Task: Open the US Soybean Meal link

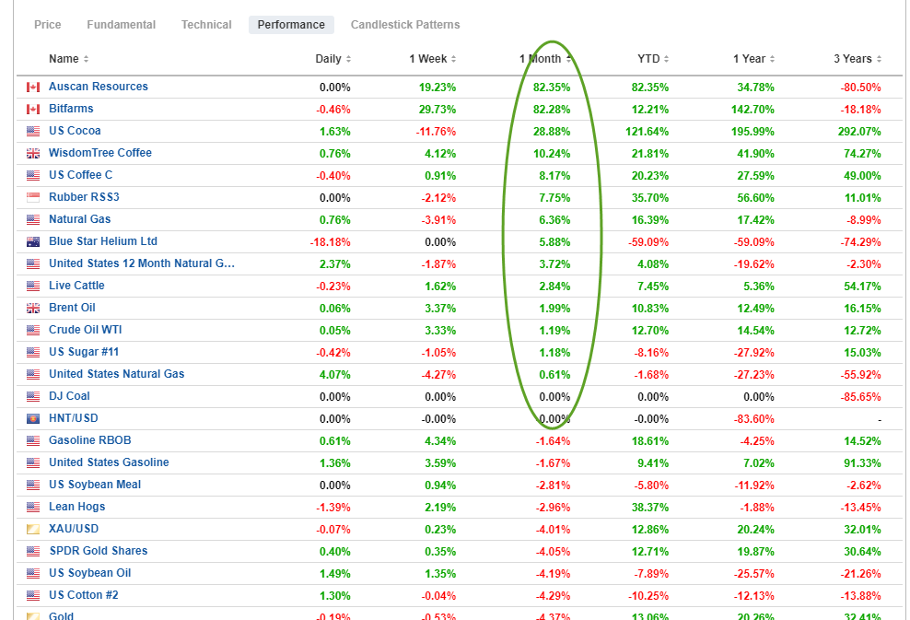Action: [x=95, y=485]
